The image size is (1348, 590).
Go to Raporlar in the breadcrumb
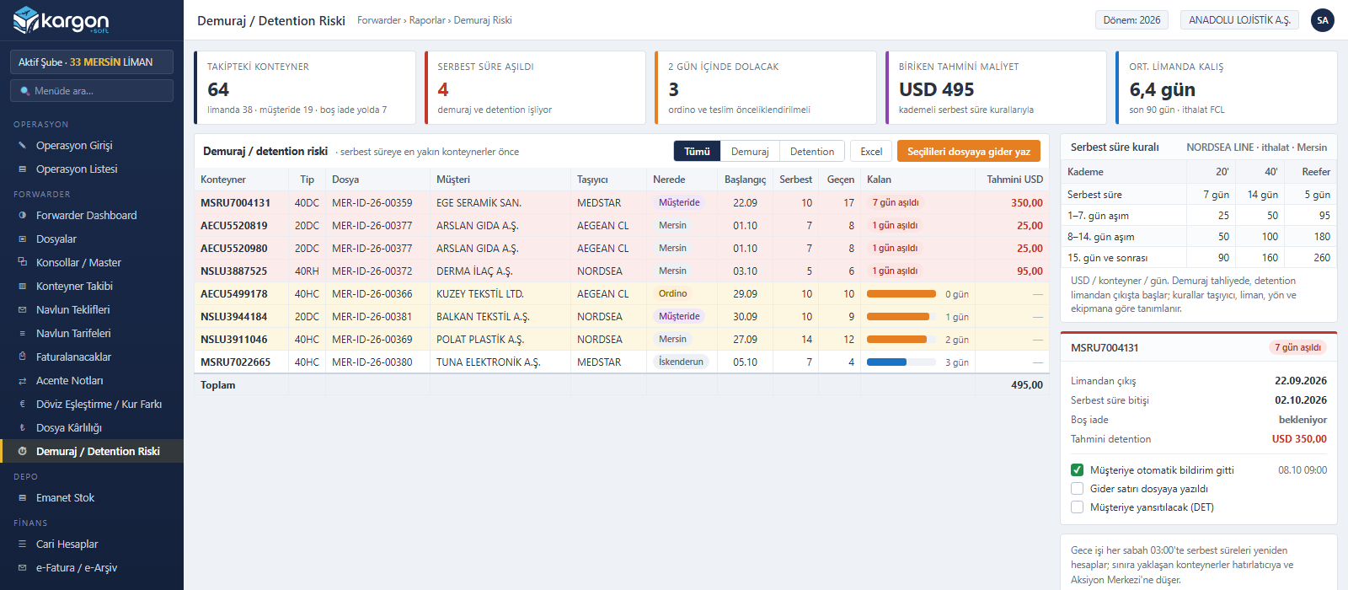427,20
